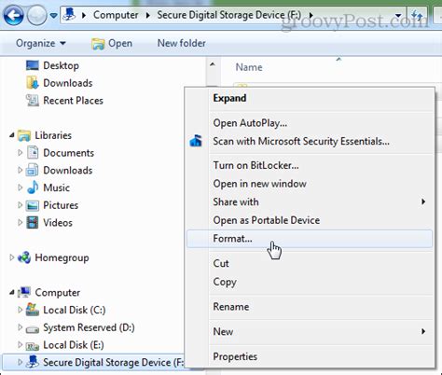Screen dimensions: 442x375
Task: Expand the Documents library node
Action: 21,153
